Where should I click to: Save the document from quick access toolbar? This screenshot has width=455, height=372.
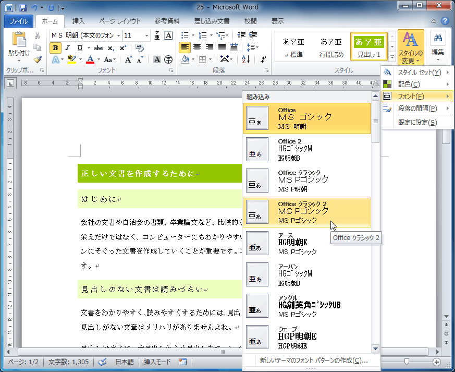[23, 7]
